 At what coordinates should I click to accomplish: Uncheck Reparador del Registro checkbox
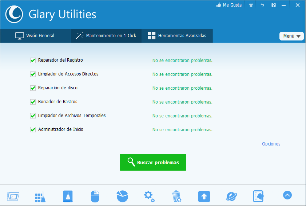pos(33,61)
